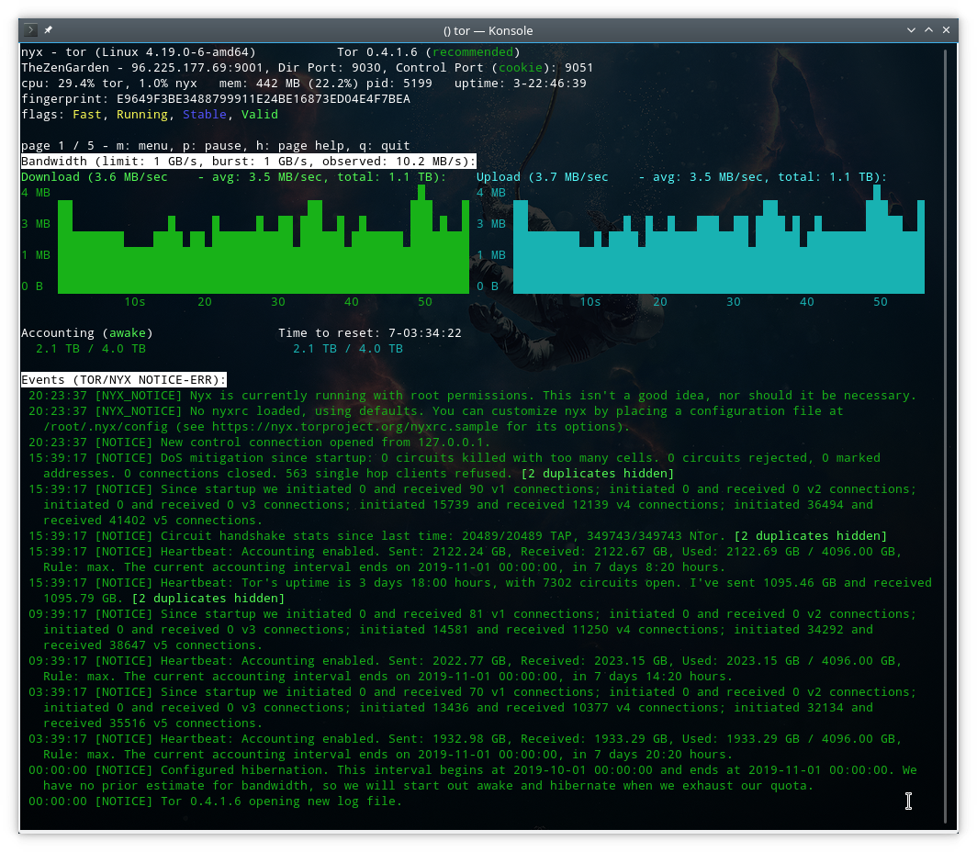
Task: Click 'New control connection opened from 127.0.0.1' line
Action: pyautogui.click(x=259, y=443)
